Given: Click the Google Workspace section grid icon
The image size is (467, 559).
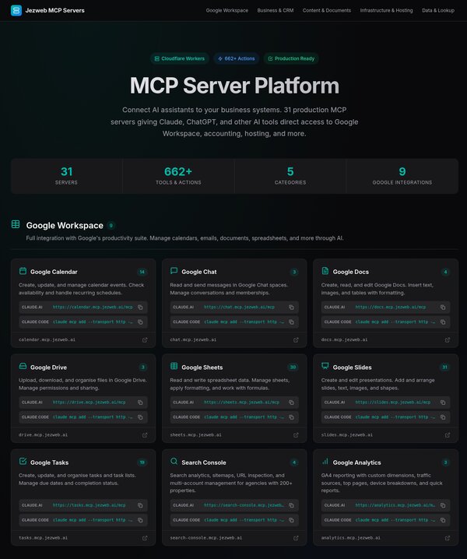Looking at the screenshot, I should click(x=16, y=225).
